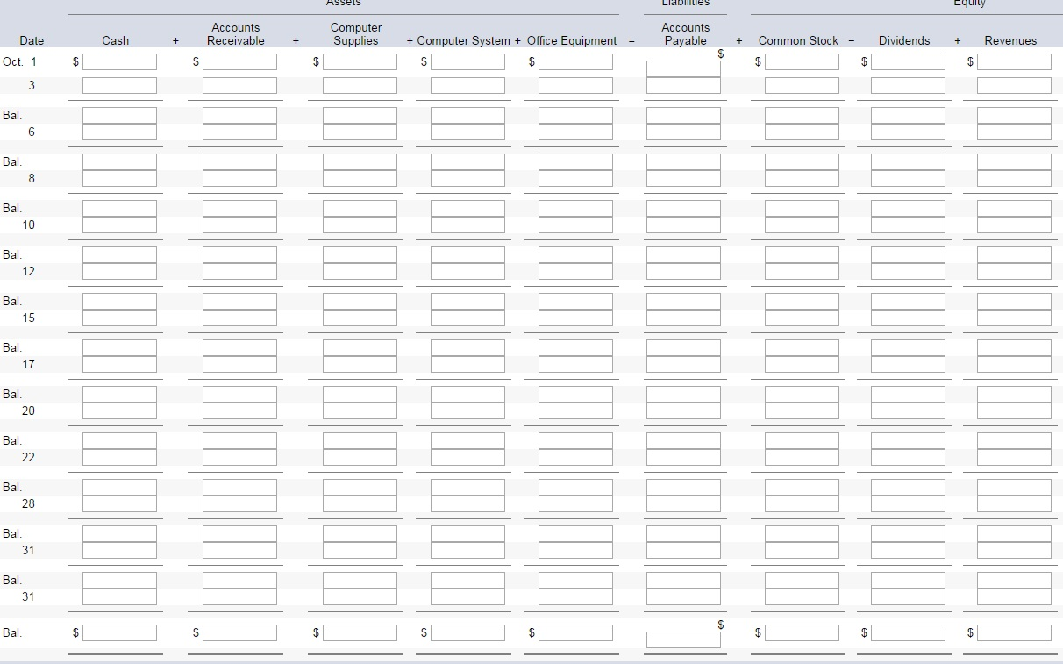Click the Cash field in row 15
The height and width of the screenshot is (664, 1063).
[x=120, y=318]
